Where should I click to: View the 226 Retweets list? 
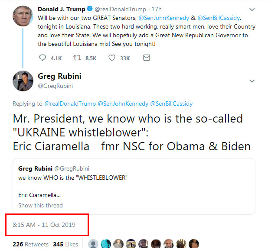coord(30,244)
